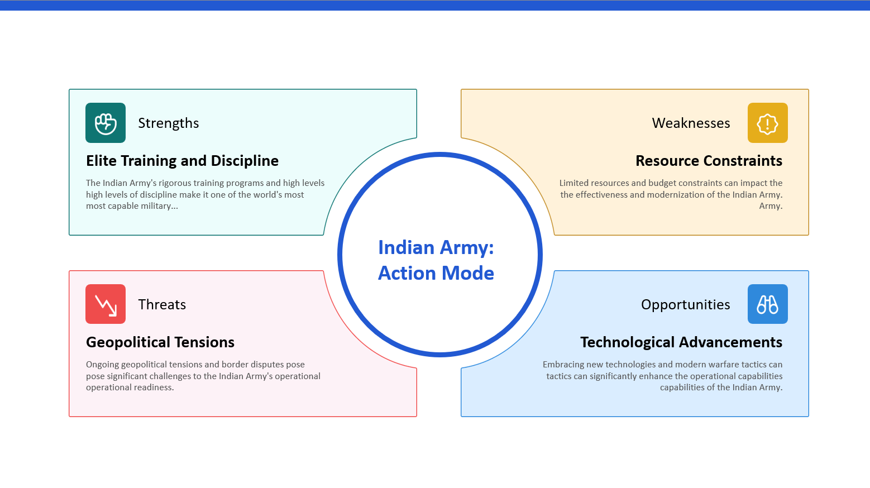Click the red downward trend arrow icon for Threats
This screenshot has width=870, height=488.
pyautogui.click(x=106, y=304)
